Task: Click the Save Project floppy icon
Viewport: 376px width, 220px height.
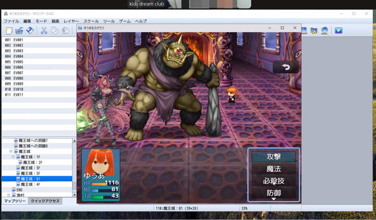Action: (30, 30)
